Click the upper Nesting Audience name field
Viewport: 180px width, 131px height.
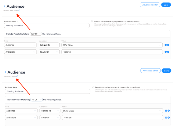pos(47,25)
